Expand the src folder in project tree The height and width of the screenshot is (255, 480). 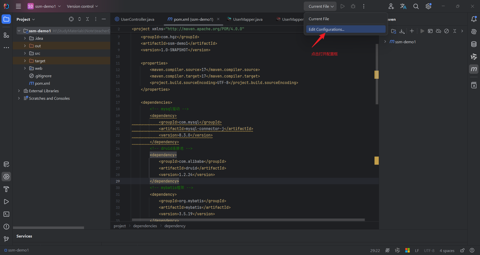coord(25,53)
